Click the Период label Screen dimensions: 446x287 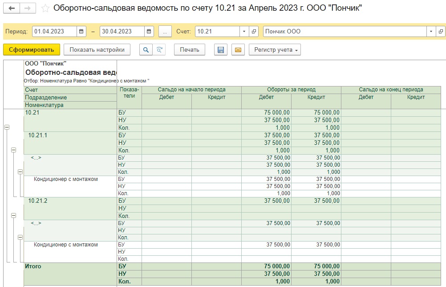(x=16, y=31)
